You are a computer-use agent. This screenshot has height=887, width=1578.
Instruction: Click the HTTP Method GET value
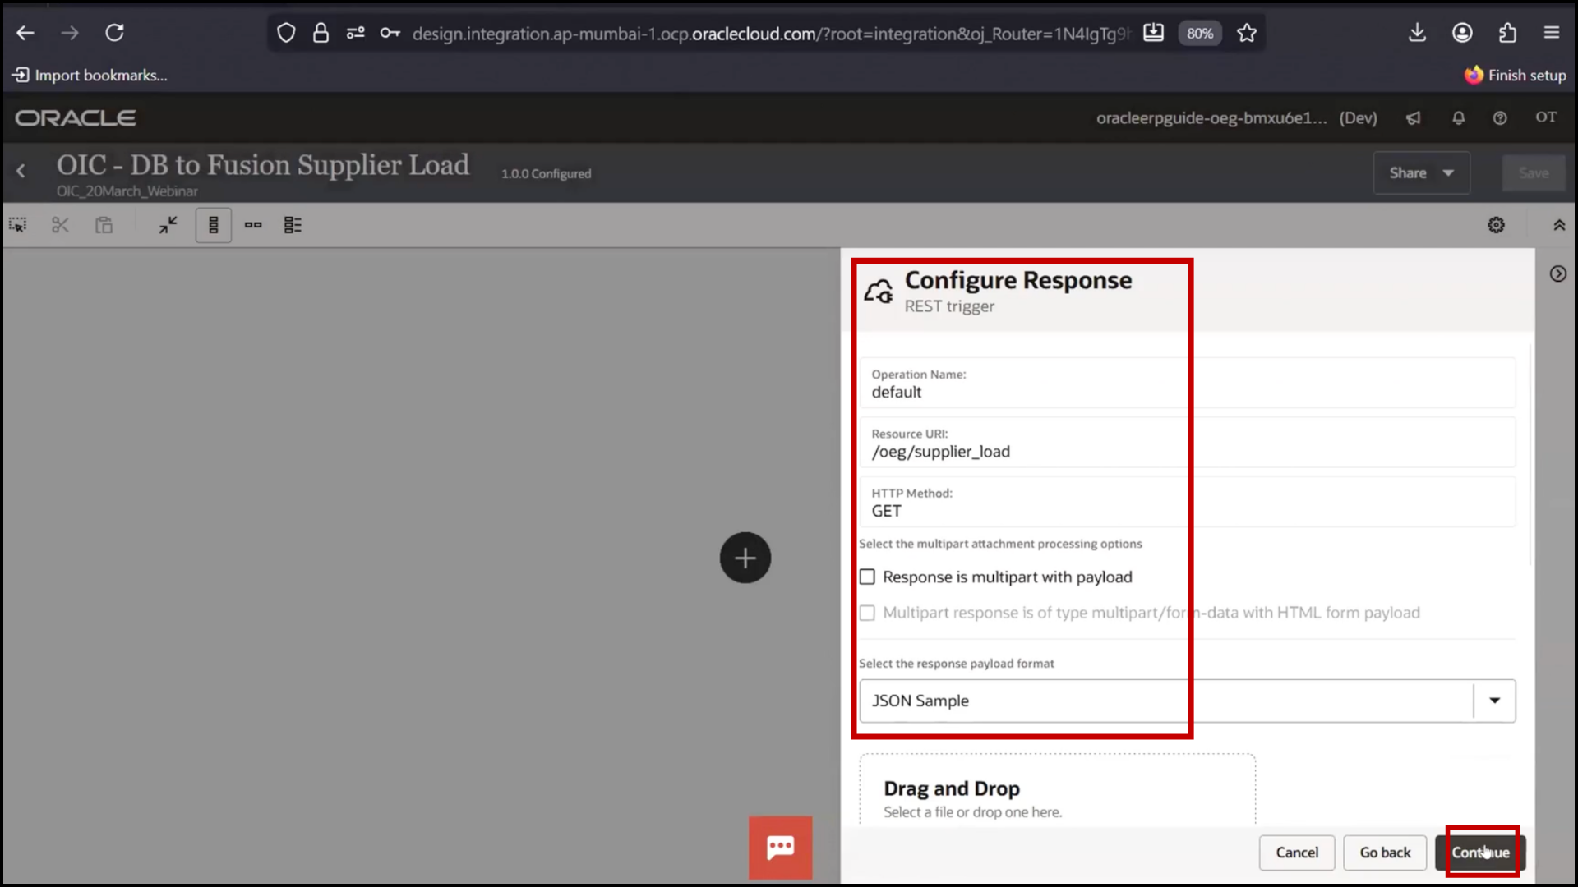point(887,511)
